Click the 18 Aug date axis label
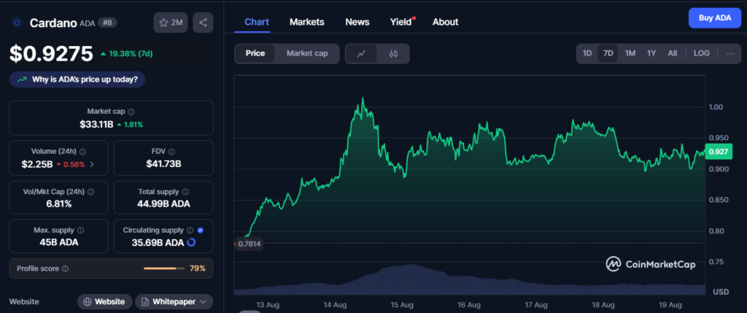The height and width of the screenshot is (313, 747). pyautogui.click(x=603, y=304)
